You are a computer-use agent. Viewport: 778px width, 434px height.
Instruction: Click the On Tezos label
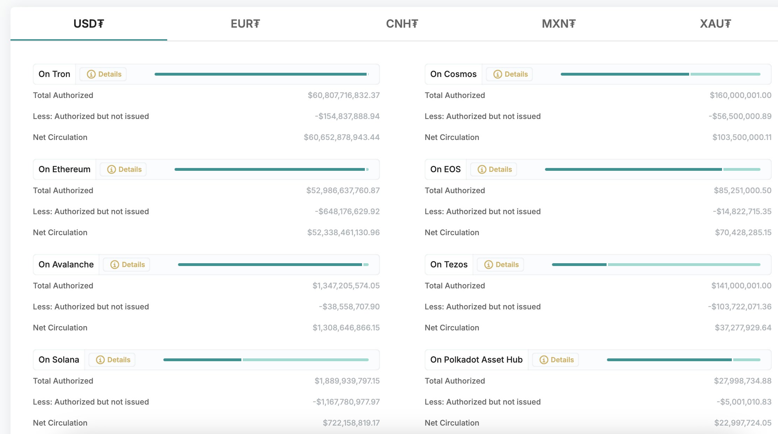pyautogui.click(x=449, y=265)
